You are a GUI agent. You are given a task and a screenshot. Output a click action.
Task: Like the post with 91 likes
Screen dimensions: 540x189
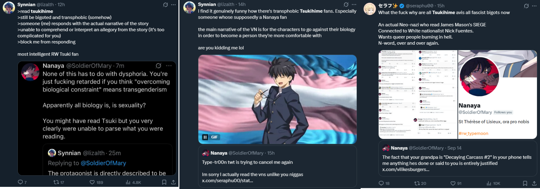click(x=453, y=183)
